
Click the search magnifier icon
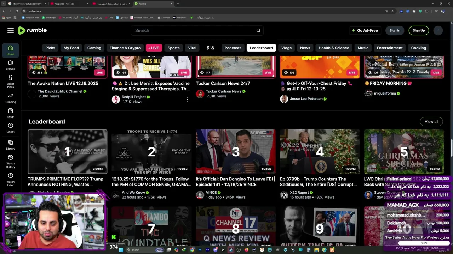click(x=258, y=30)
